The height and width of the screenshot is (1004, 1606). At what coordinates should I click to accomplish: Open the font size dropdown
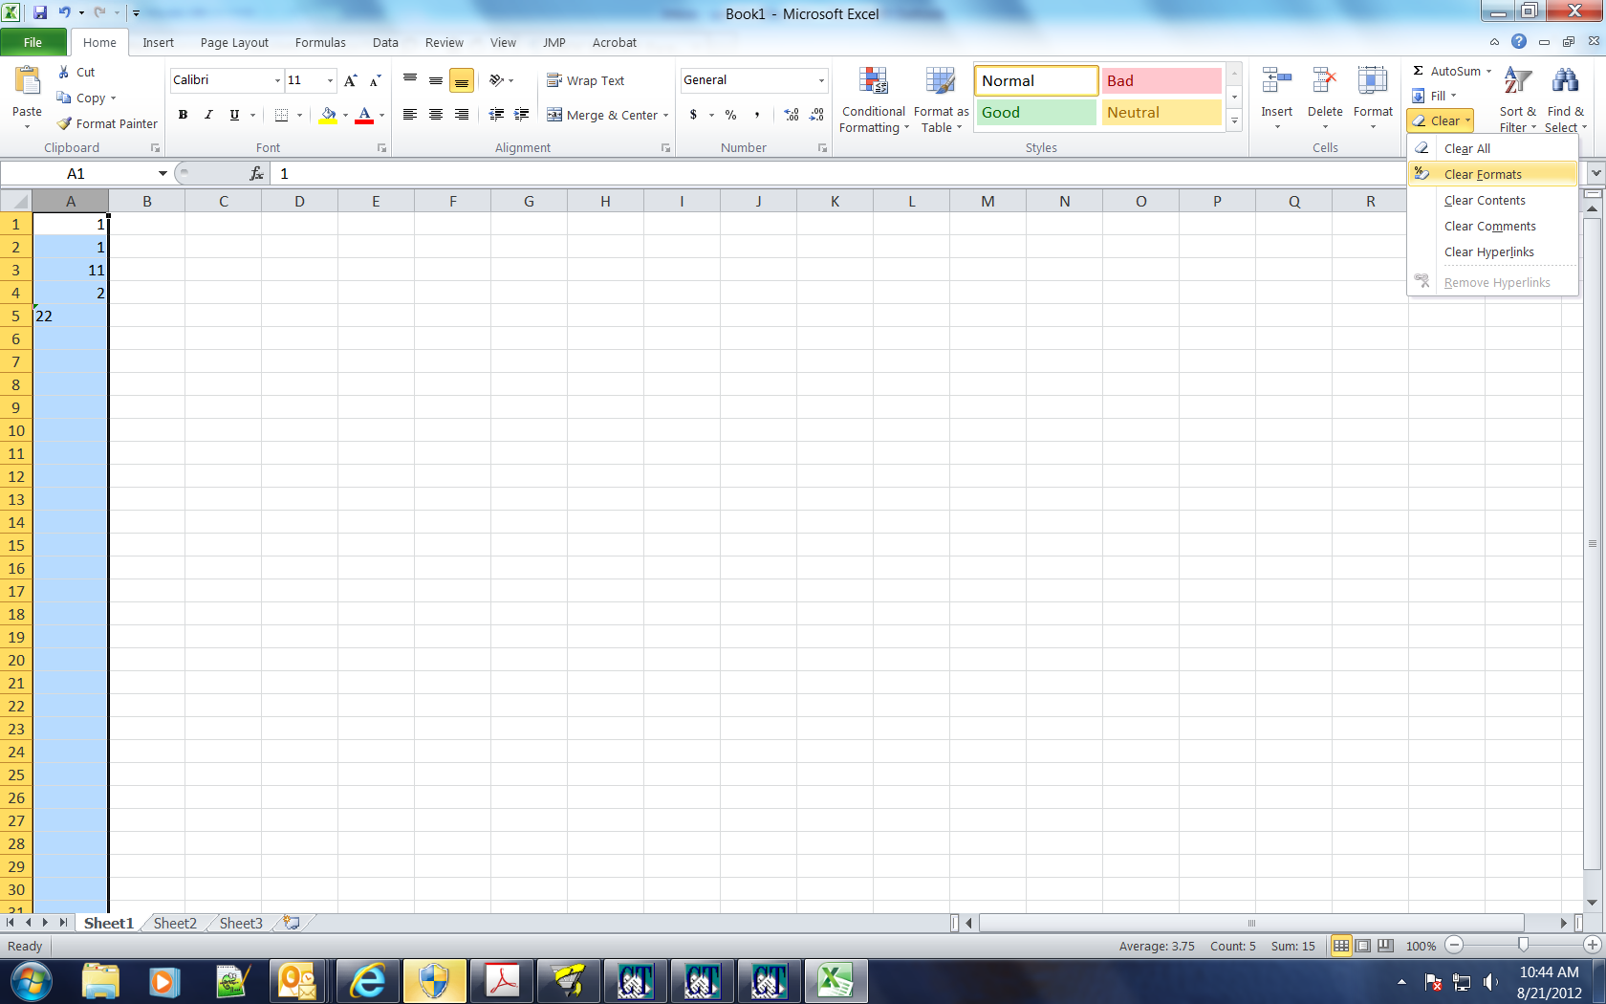click(x=329, y=80)
